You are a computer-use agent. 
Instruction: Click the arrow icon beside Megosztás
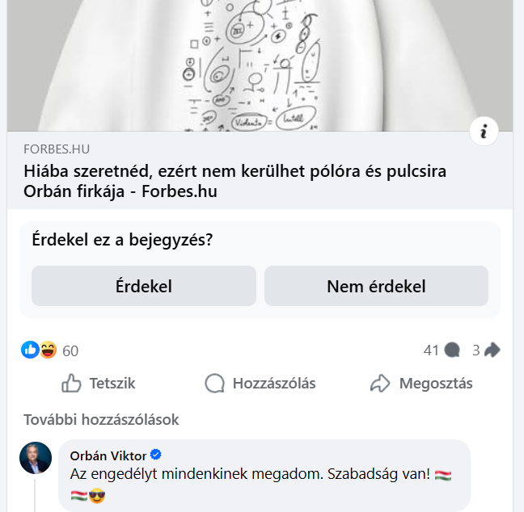pos(380,384)
